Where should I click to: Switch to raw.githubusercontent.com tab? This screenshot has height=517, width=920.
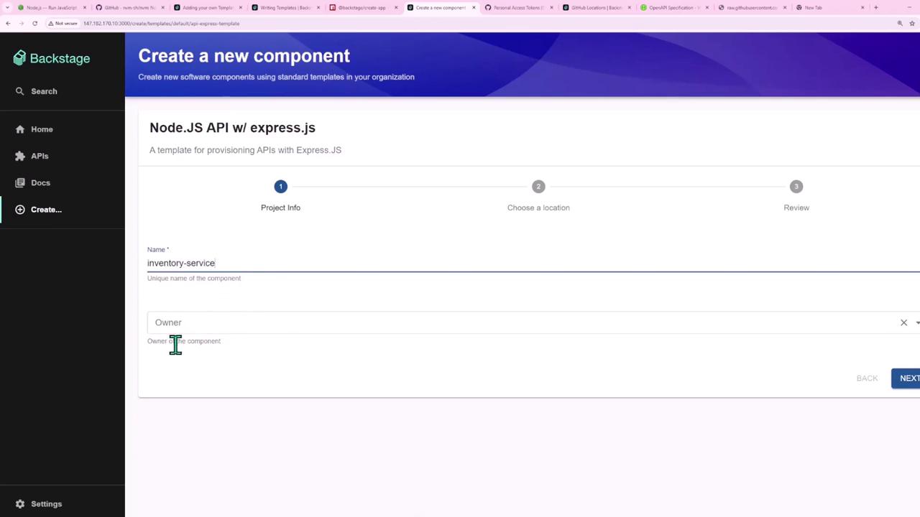(750, 7)
